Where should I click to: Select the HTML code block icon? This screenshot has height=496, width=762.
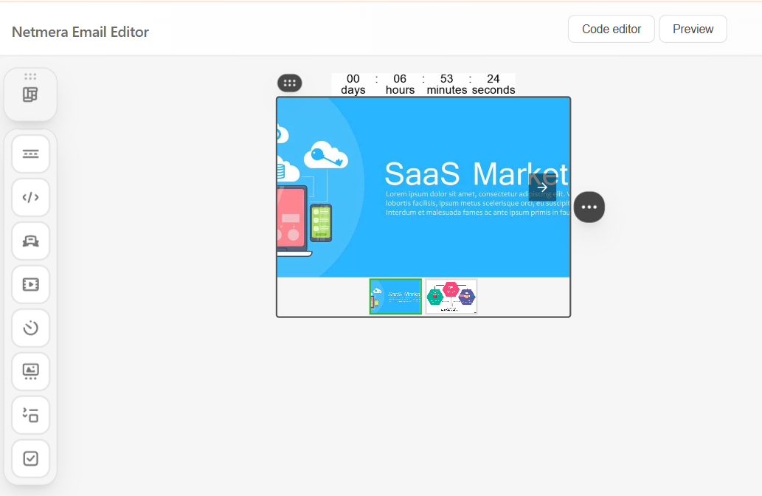click(30, 197)
